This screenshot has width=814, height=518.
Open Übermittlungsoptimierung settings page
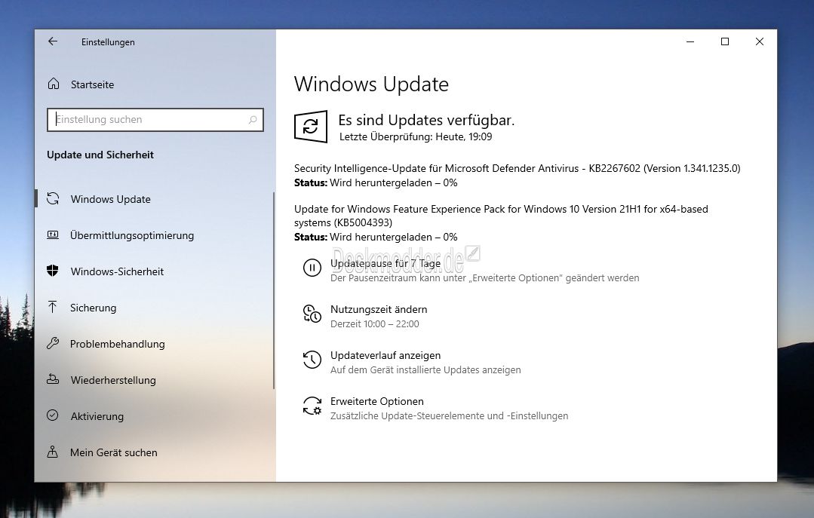(x=132, y=236)
